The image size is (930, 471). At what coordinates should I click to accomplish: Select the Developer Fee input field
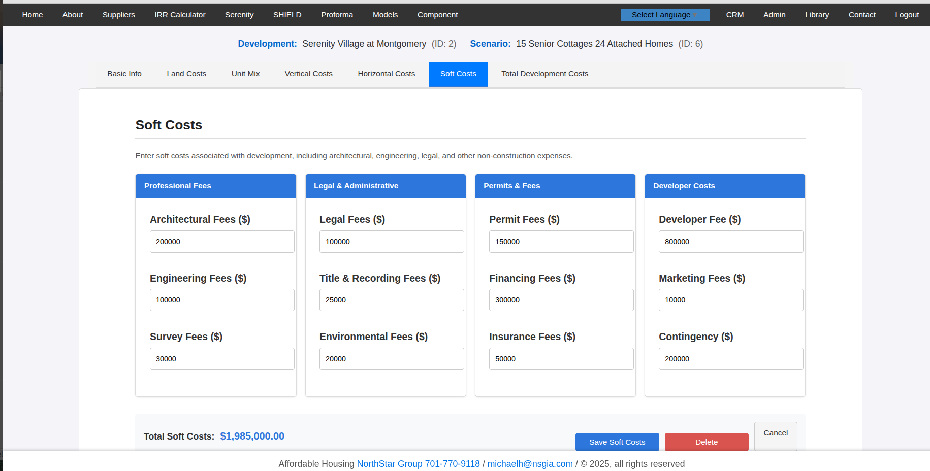(x=730, y=242)
